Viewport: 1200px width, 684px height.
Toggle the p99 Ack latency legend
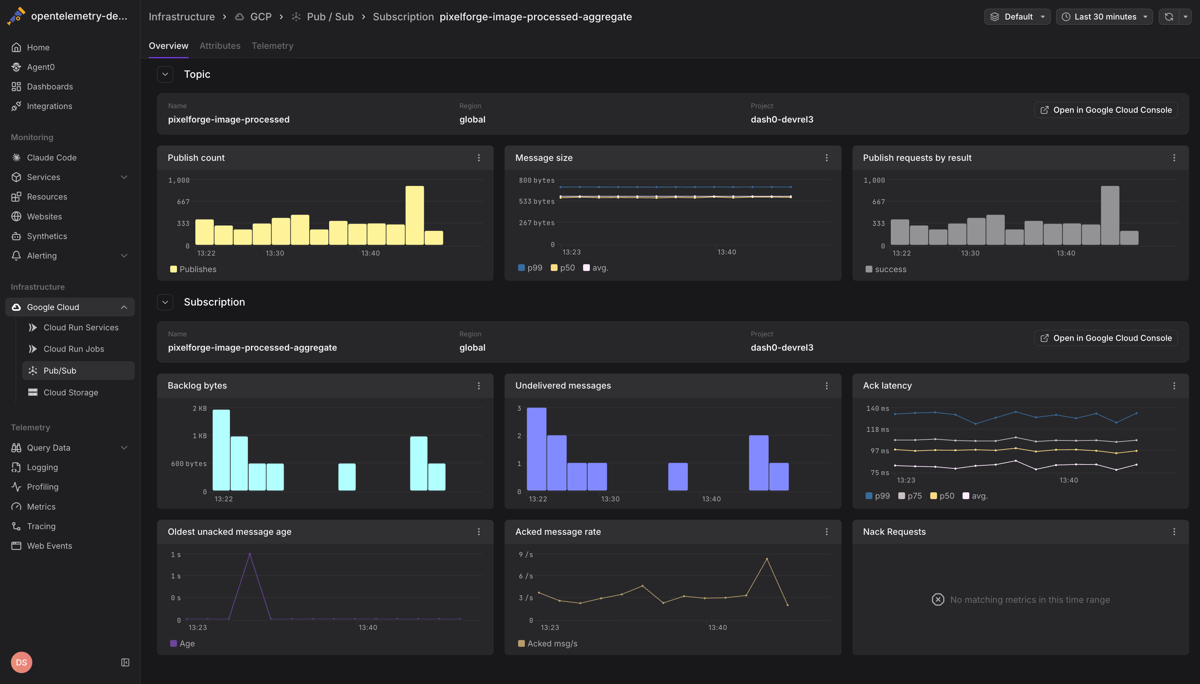click(x=878, y=496)
